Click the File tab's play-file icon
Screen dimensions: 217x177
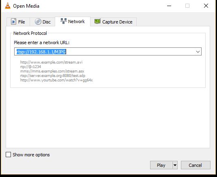point(13,21)
